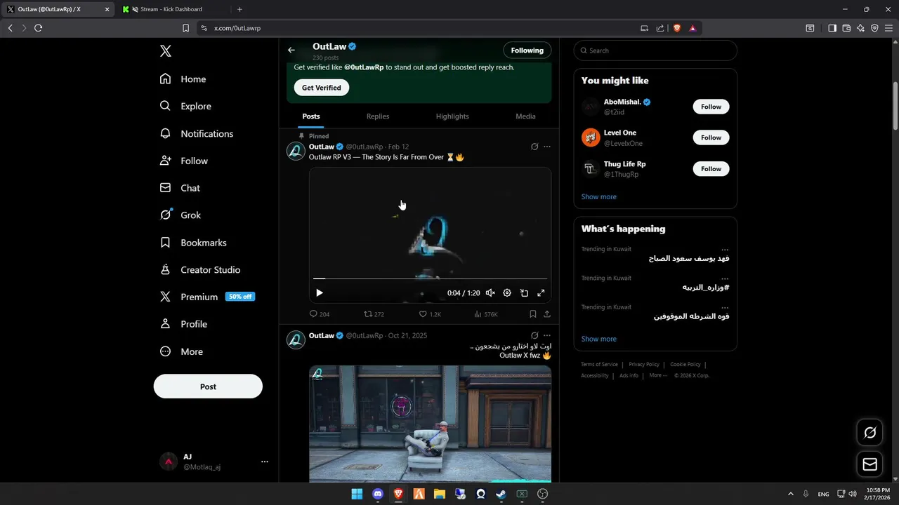899x505 pixels.
Task: Open more options on Oct 21 post
Action: pyautogui.click(x=547, y=335)
